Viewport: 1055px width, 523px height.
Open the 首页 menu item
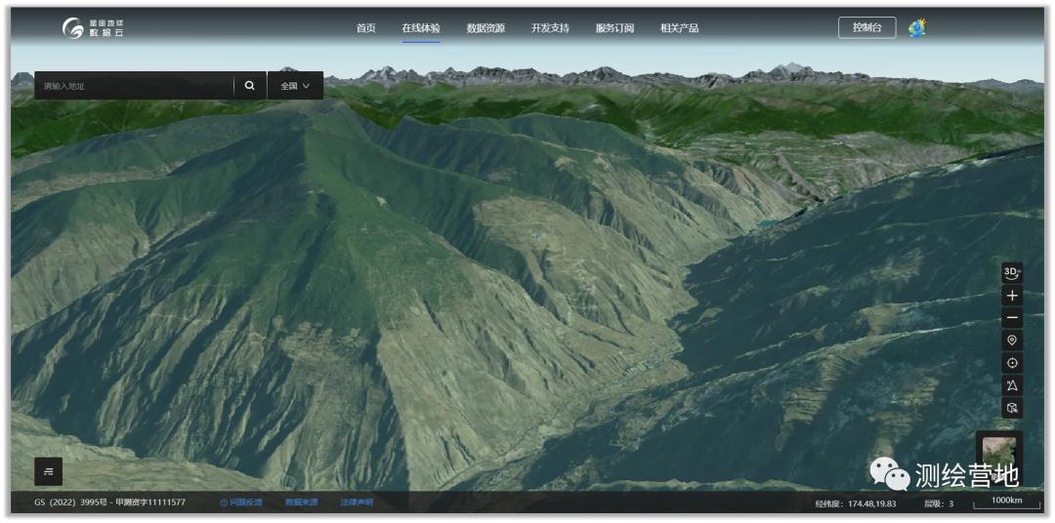click(365, 28)
